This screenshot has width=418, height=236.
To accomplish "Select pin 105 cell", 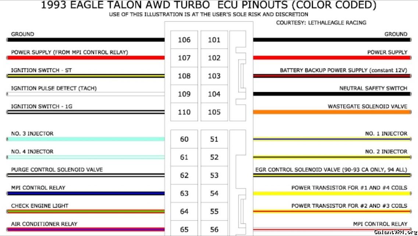I will [x=214, y=112].
